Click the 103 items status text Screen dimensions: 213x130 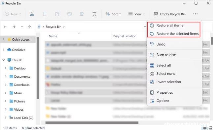click(10, 128)
